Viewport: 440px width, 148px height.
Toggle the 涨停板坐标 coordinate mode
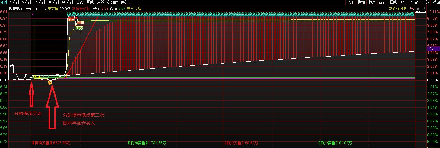pos(81,9)
